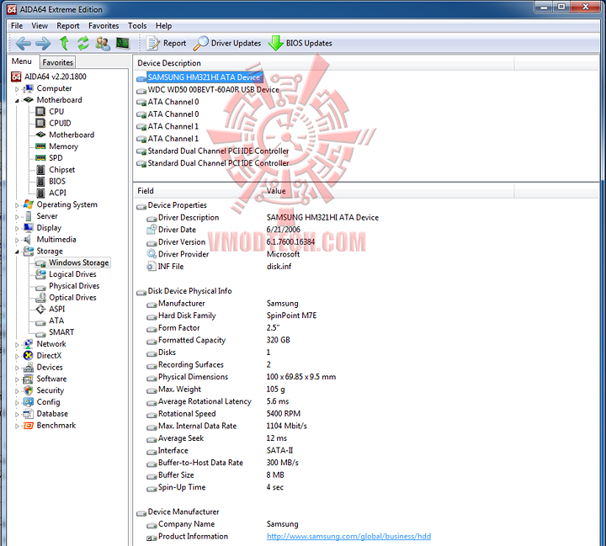Viewport: 606px width, 546px height.
Task: Select Logical Drives under Storage
Action: click(72, 274)
